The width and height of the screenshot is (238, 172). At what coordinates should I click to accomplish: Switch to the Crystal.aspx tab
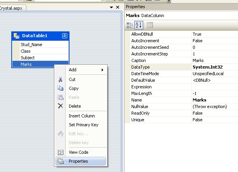11,8
